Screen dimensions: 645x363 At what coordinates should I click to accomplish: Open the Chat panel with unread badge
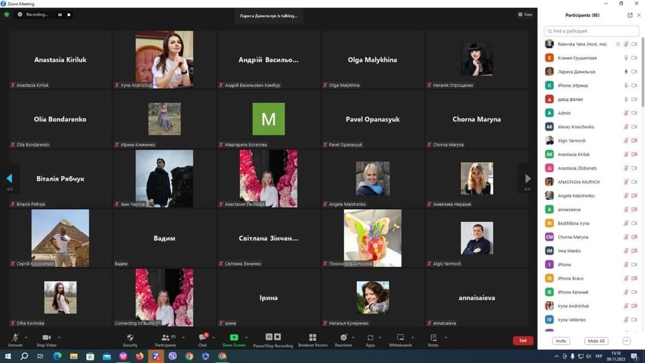pyautogui.click(x=202, y=337)
